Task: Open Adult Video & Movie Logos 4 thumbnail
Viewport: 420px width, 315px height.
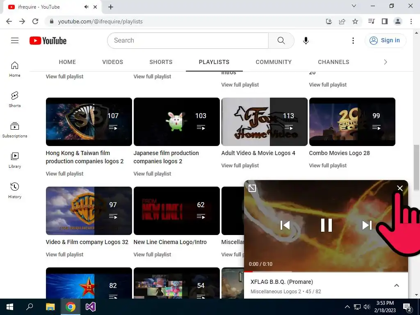Action: [265, 122]
